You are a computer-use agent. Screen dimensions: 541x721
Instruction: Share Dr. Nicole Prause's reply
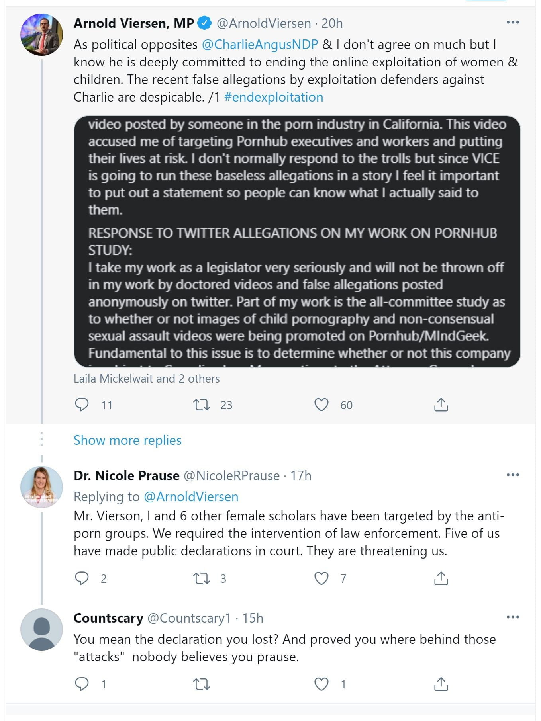tap(441, 578)
